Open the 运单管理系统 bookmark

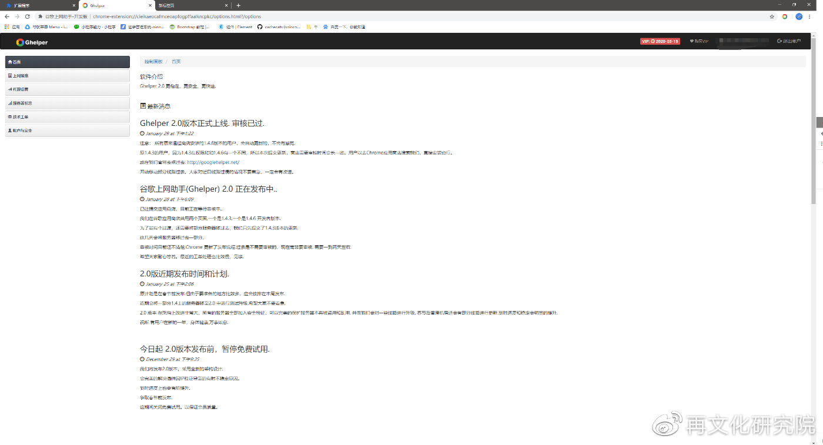tap(142, 26)
